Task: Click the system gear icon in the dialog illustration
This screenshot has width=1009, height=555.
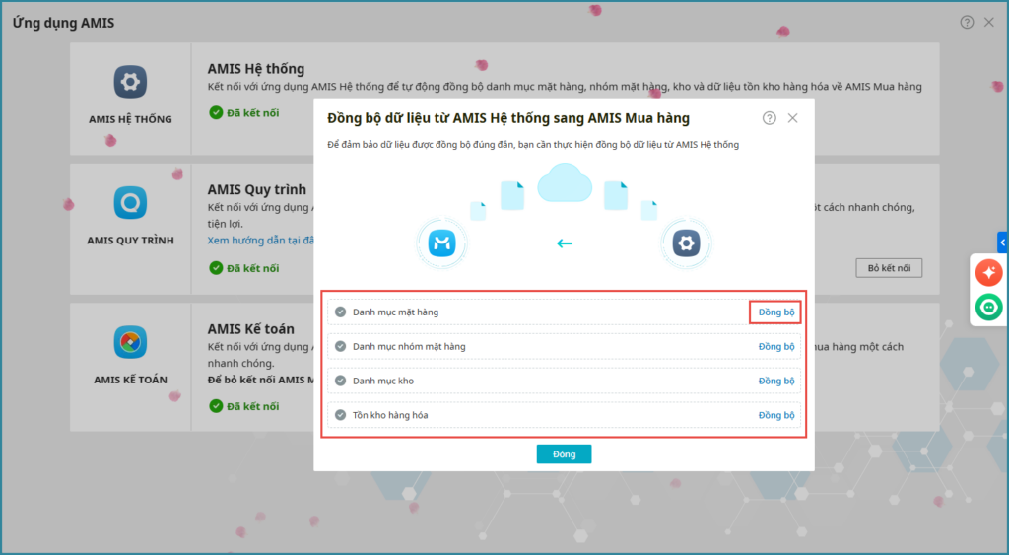Action: (x=686, y=243)
